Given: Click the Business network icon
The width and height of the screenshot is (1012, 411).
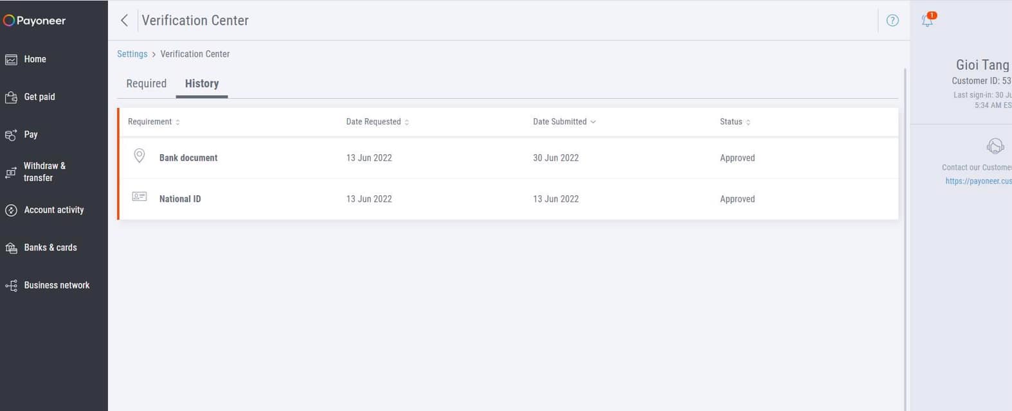Looking at the screenshot, I should point(12,286).
